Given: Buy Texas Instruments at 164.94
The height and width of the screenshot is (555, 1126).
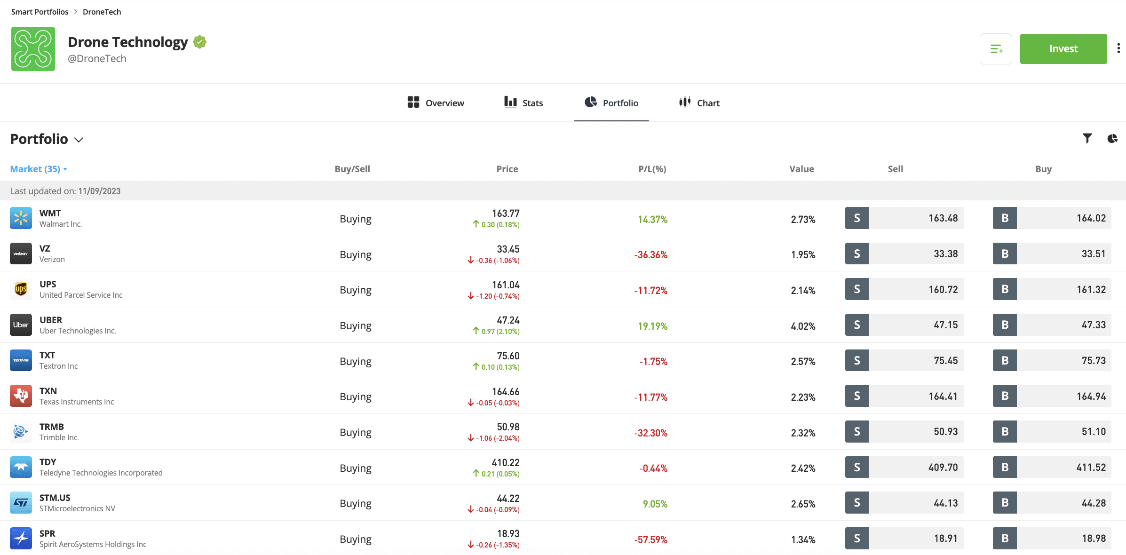Looking at the screenshot, I should 1052,396.
